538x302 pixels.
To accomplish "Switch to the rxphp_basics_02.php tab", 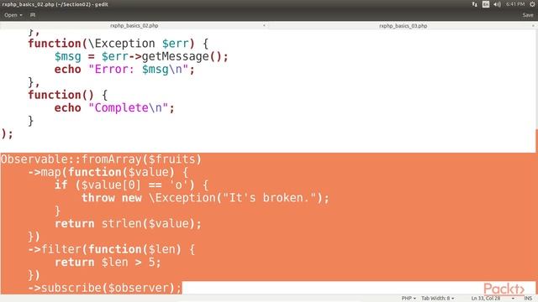I will [134, 26].
